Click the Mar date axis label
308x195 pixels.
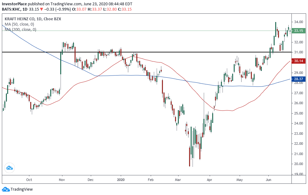178,180
